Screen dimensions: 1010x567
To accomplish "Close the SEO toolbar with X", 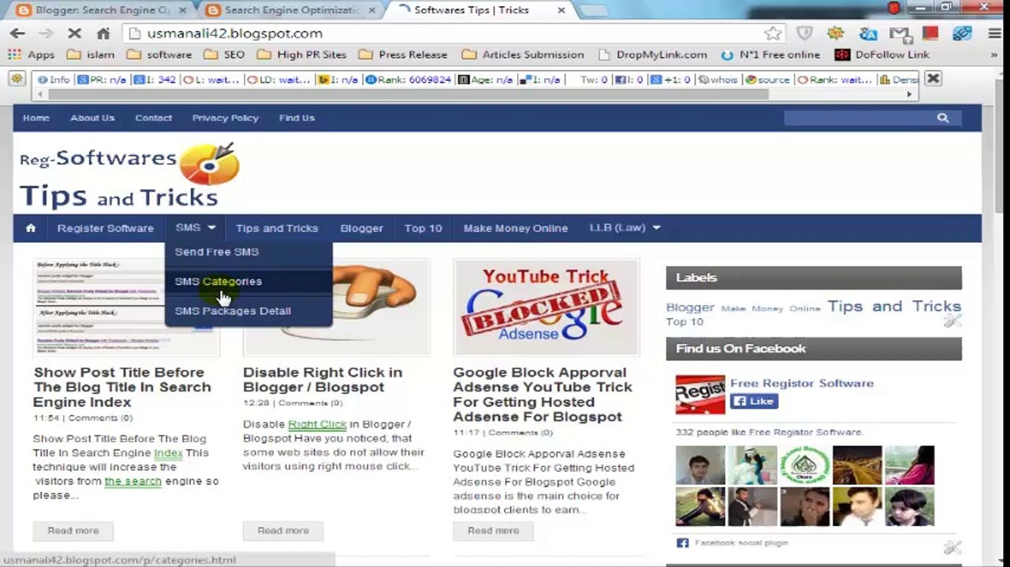I will [x=933, y=79].
